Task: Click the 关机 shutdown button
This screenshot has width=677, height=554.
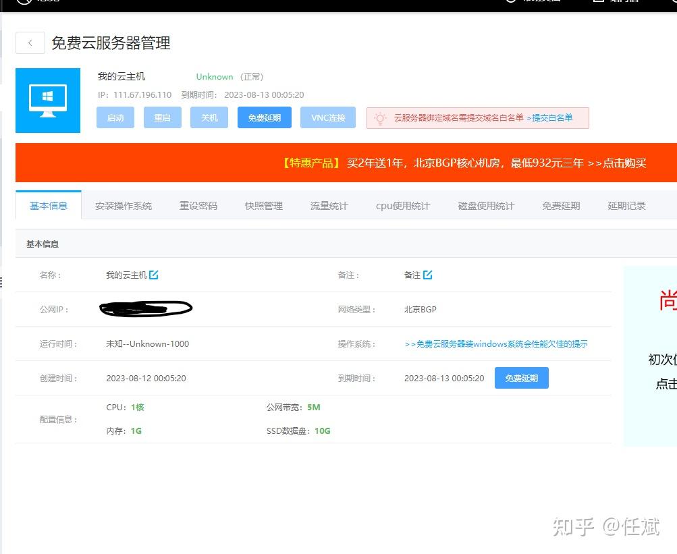Action: tap(209, 117)
